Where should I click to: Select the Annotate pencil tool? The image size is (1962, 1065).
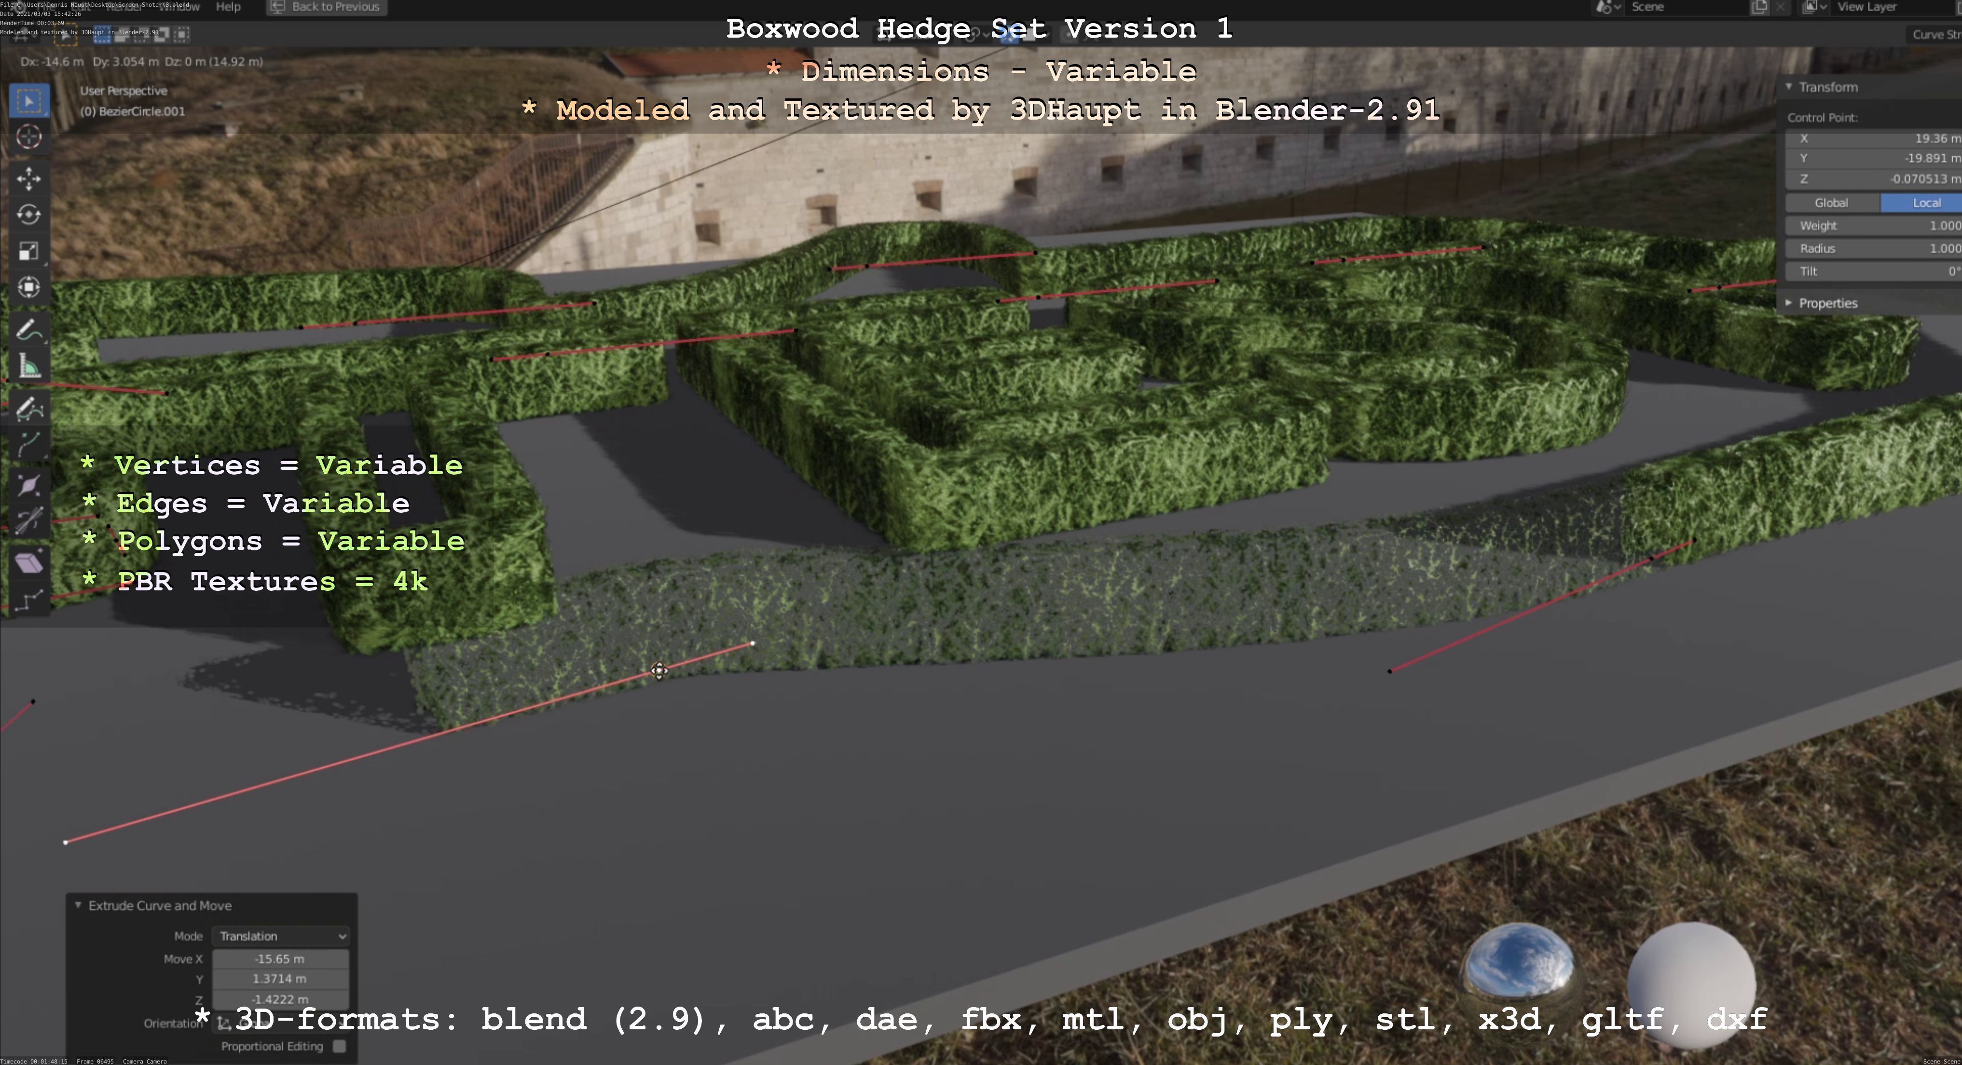pyautogui.click(x=29, y=330)
